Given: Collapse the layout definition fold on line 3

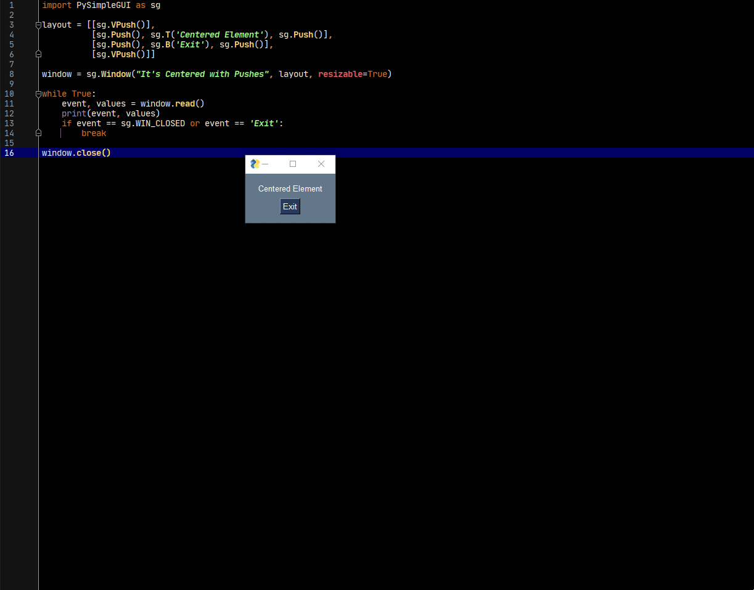Looking at the screenshot, I should click(38, 25).
